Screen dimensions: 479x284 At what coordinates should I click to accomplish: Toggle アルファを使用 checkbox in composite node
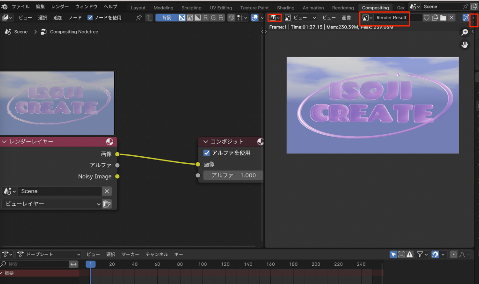(207, 153)
